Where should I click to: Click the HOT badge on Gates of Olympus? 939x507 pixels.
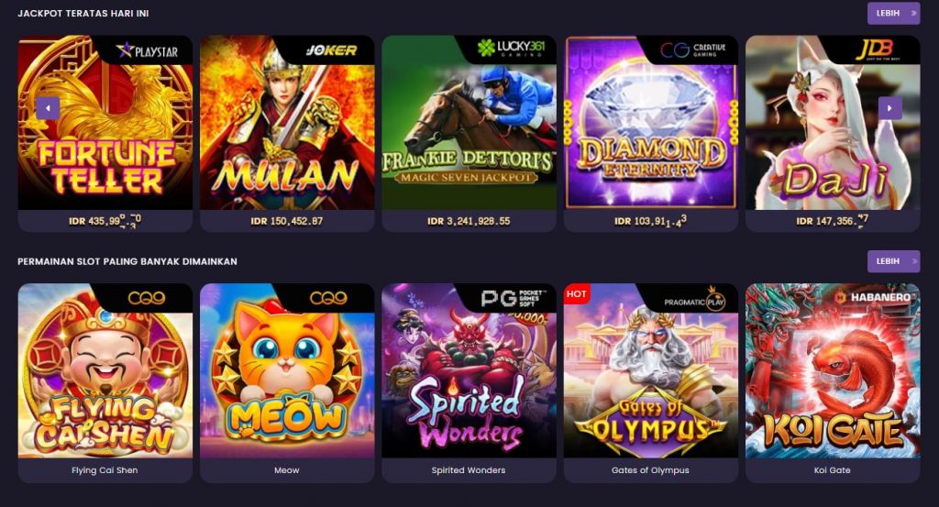click(577, 294)
